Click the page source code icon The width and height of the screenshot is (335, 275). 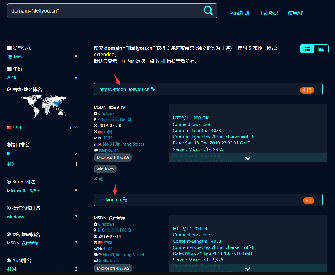click(x=95, y=179)
